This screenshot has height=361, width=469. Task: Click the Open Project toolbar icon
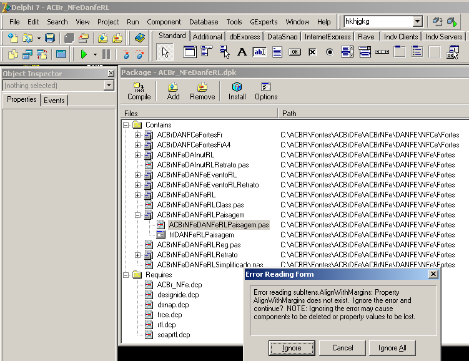click(84, 38)
